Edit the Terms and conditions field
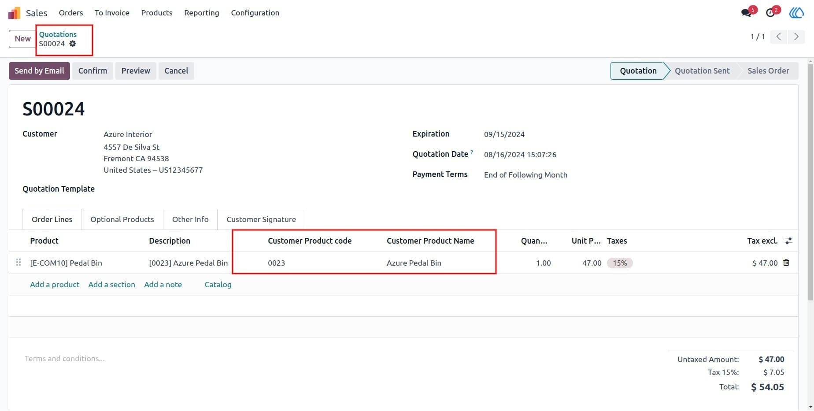814x411 pixels. (65, 359)
